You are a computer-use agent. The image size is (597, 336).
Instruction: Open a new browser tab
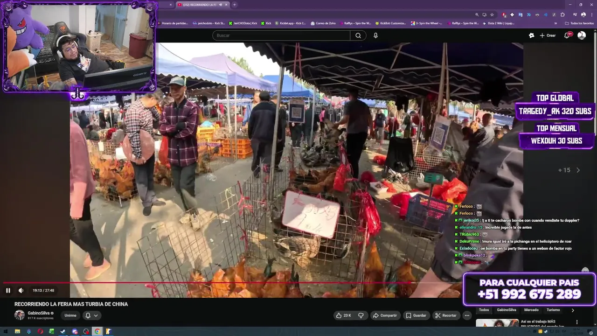coord(235,5)
